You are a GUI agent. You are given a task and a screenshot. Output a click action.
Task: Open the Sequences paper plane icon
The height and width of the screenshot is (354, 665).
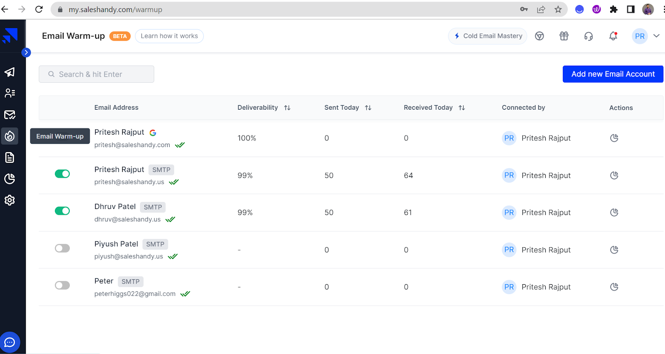pyautogui.click(x=10, y=72)
